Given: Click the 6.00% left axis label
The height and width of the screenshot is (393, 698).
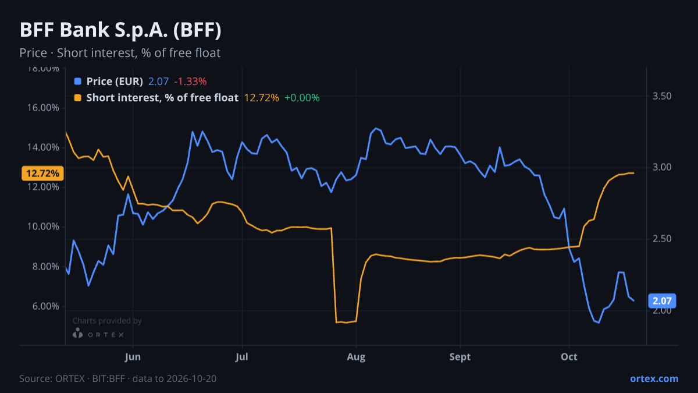Looking at the screenshot, I should click(x=45, y=306).
